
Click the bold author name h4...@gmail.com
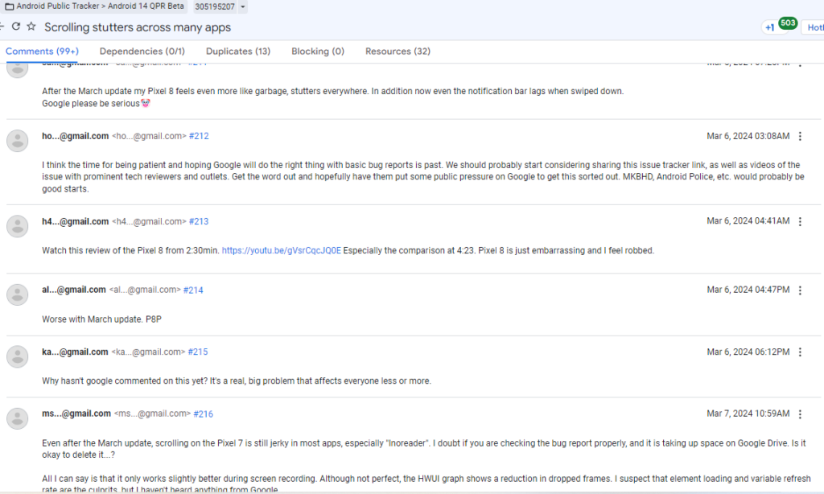(x=75, y=222)
